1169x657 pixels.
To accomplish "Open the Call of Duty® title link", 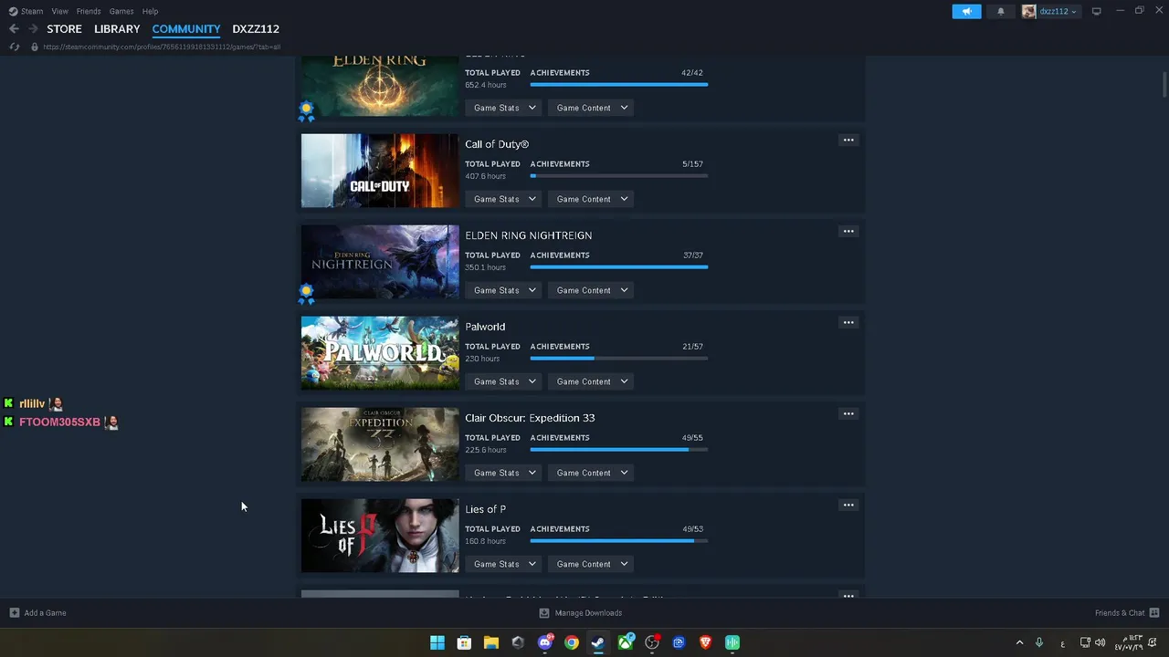I will click(497, 144).
